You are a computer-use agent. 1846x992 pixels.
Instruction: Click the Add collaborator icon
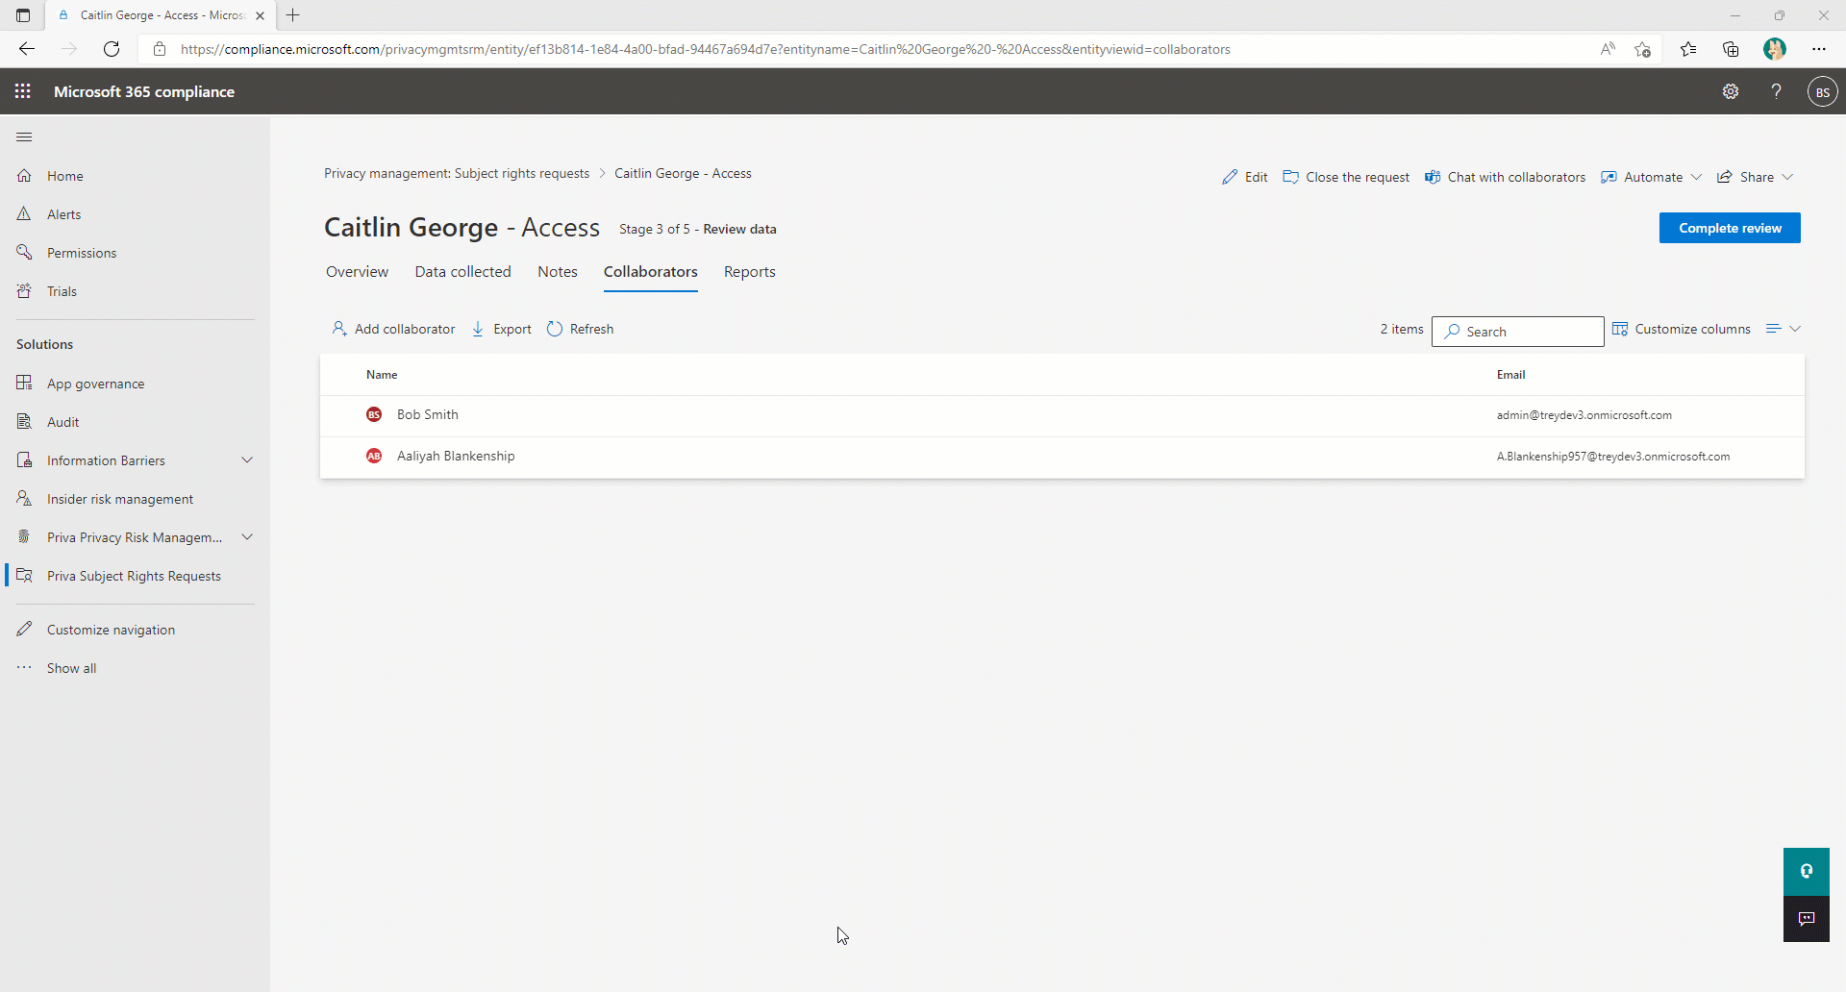click(x=338, y=328)
